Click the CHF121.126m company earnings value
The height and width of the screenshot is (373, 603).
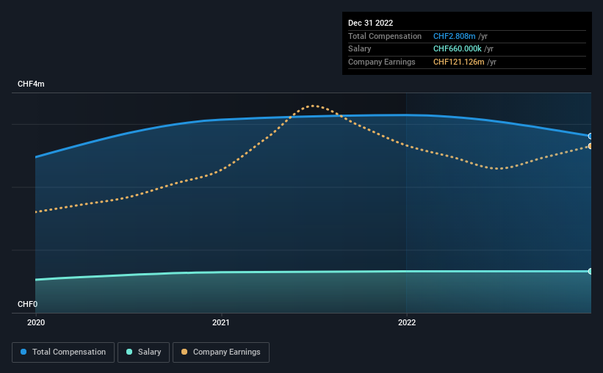pyautogui.click(x=459, y=62)
